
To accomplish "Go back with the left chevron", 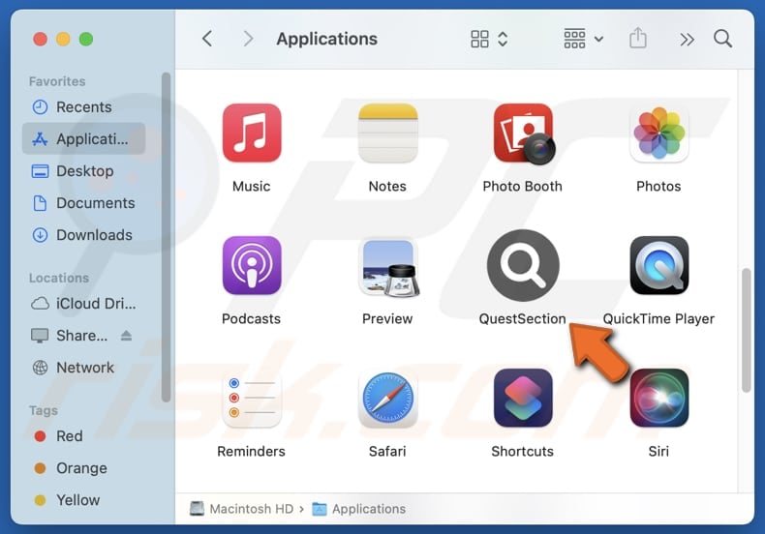I will click(x=207, y=39).
